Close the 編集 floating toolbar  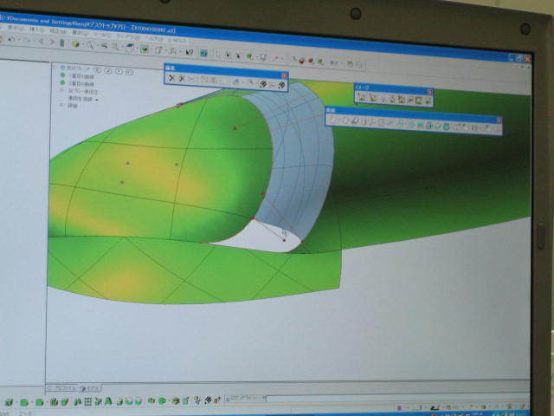285,75
